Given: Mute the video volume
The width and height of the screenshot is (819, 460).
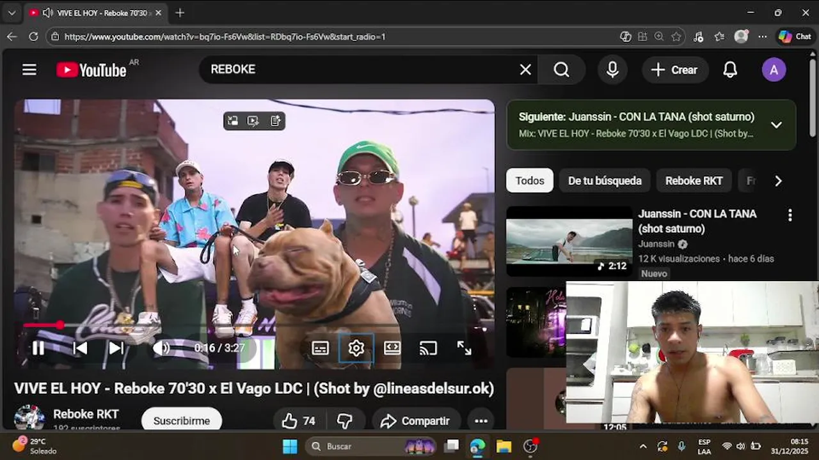Looking at the screenshot, I should (161, 348).
